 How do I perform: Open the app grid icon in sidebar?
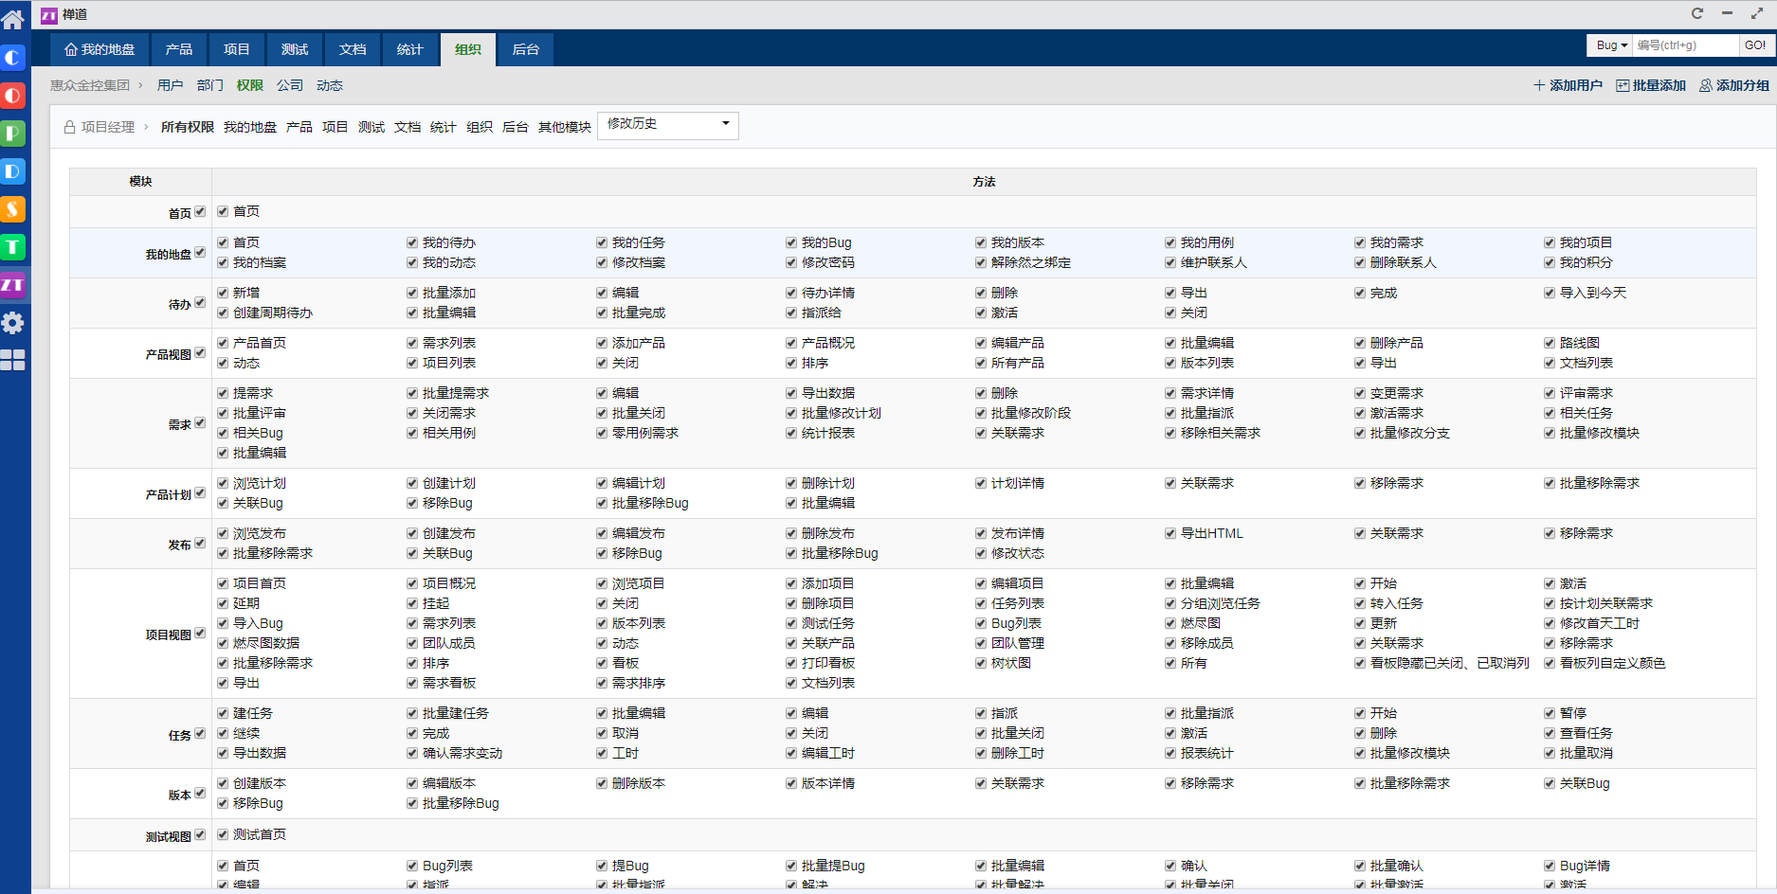[x=13, y=360]
